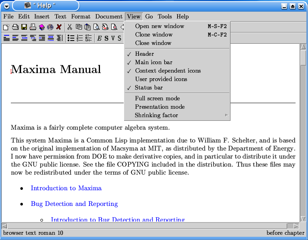Close the open View menu
The width and height of the screenshot is (308, 240).
coord(134,16)
